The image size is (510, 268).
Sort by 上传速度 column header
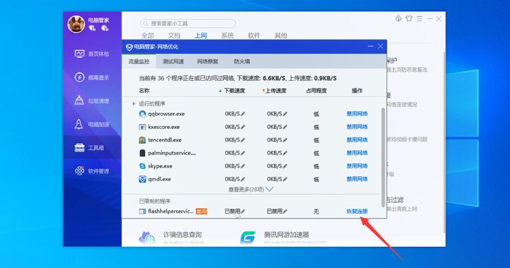(274, 91)
